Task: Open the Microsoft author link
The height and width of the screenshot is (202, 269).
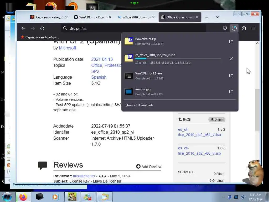Action: [67, 48]
